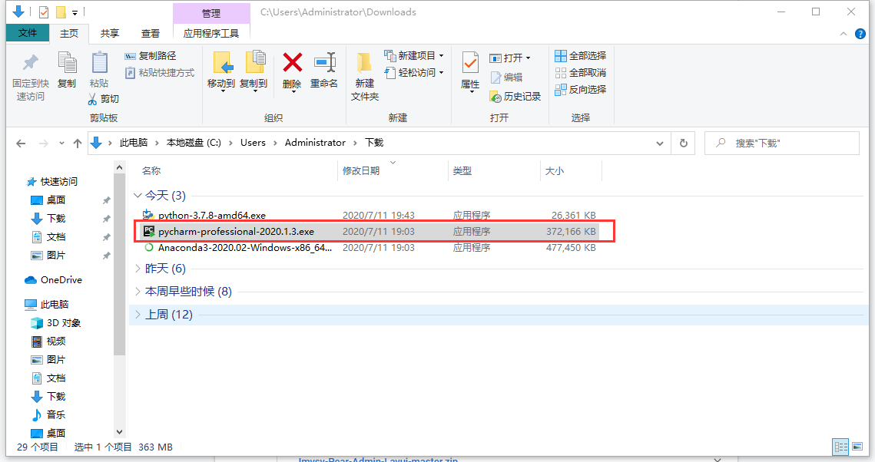Click the blue Help question icon
The width and height of the screenshot is (875, 462).
860,34
